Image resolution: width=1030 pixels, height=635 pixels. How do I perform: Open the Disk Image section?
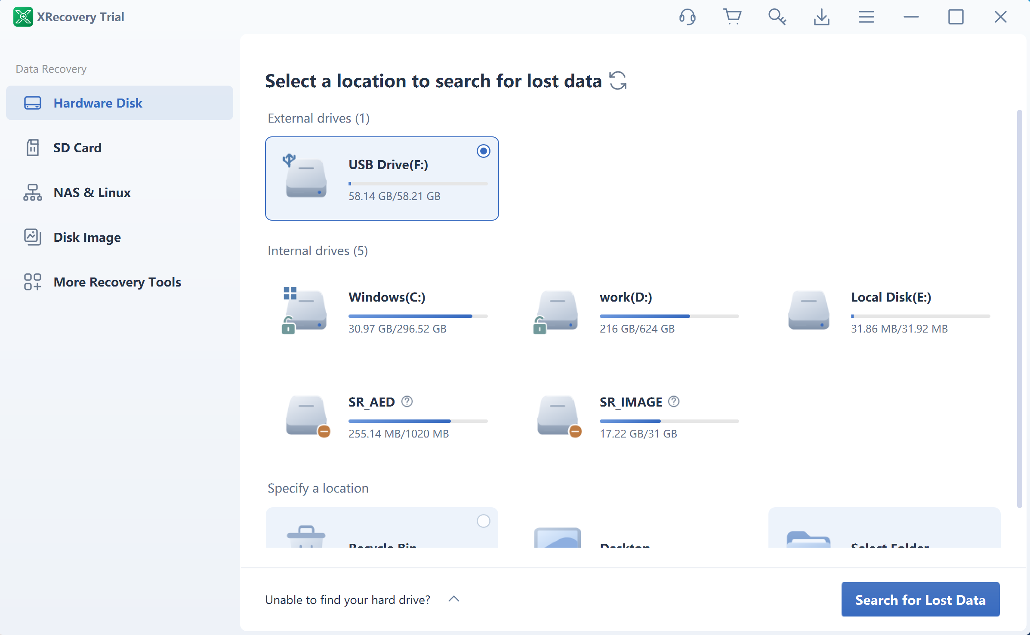120,237
